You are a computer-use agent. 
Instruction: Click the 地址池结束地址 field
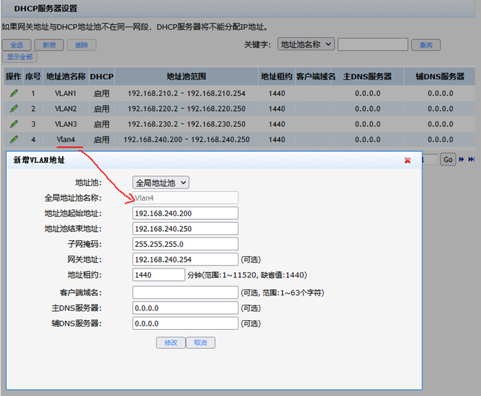(x=185, y=228)
